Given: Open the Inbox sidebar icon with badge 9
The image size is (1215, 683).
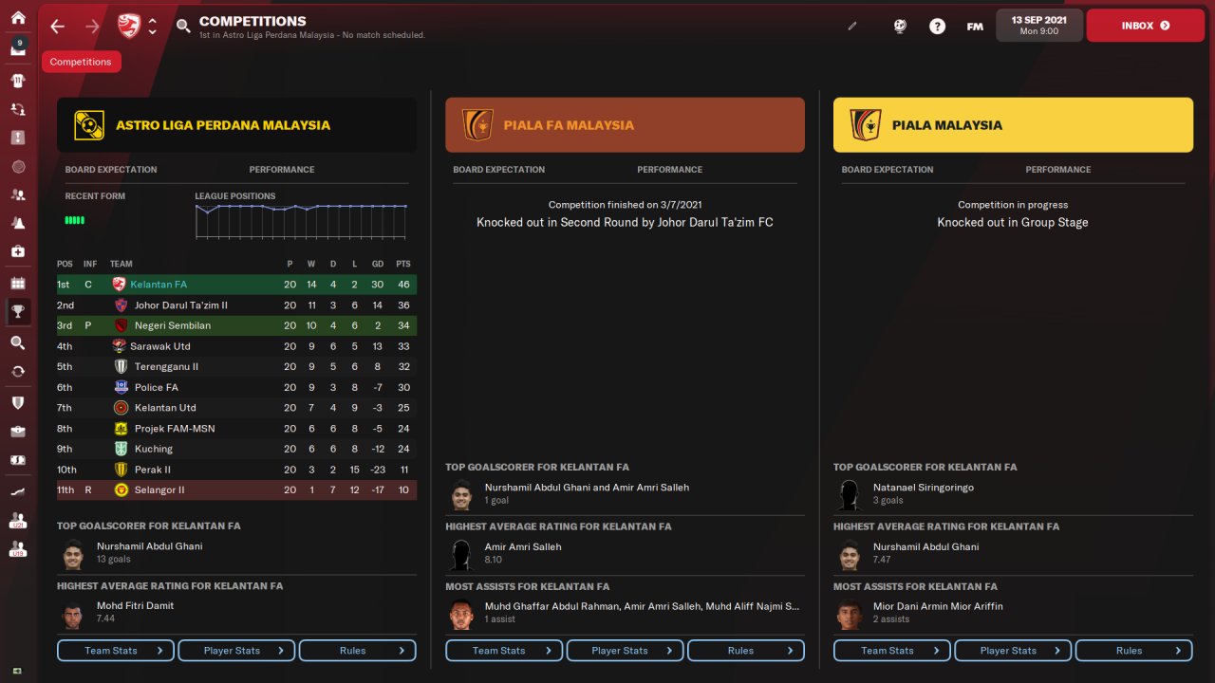Looking at the screenshot, I should [18, 47].
